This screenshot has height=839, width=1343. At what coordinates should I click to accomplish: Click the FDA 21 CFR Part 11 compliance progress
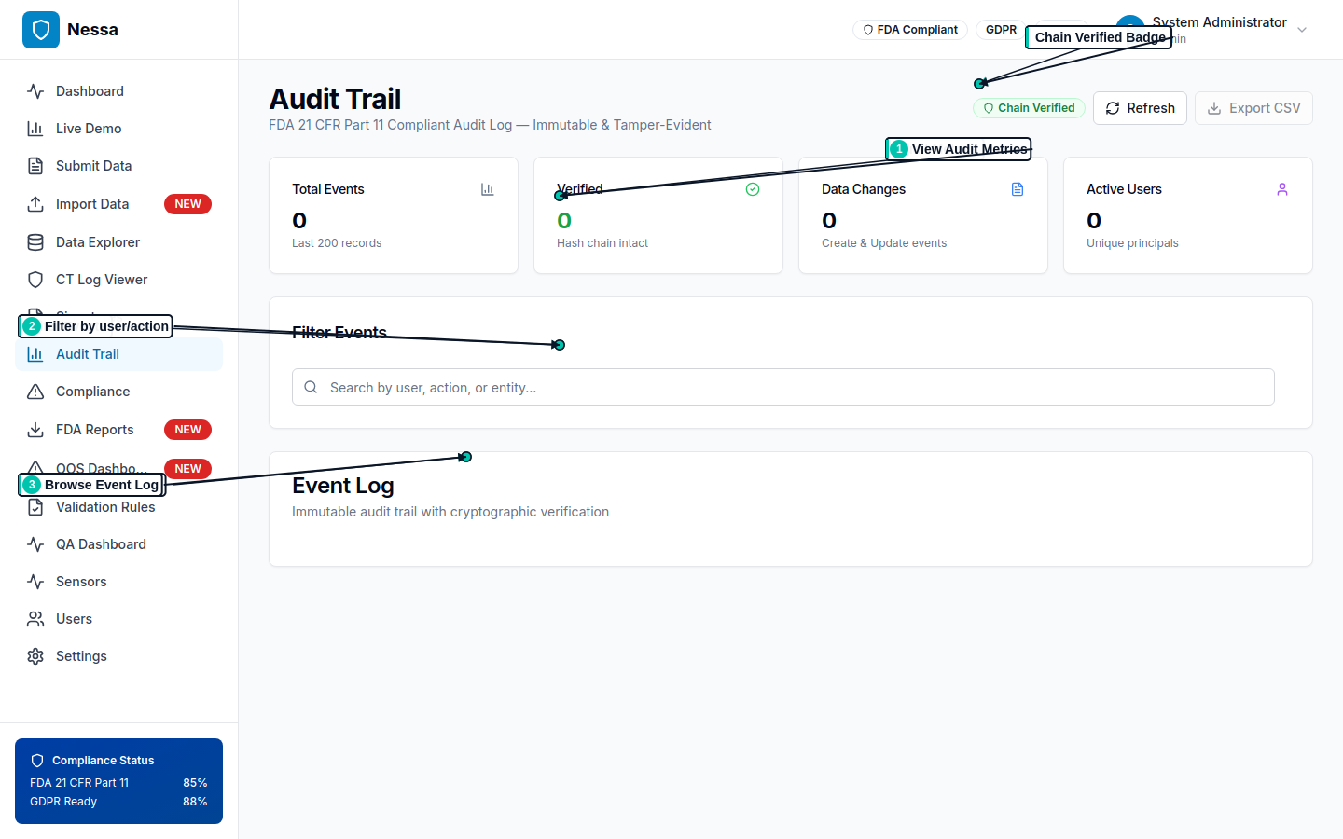click(x=118, y=782)
